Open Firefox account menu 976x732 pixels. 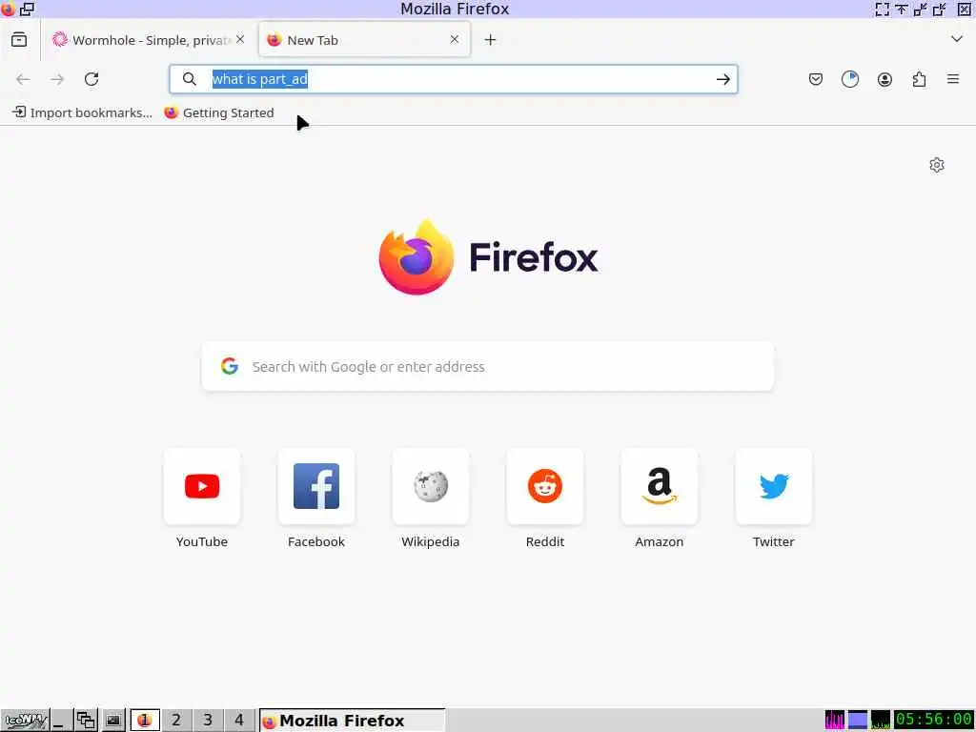pyautogui.click(x=884, y=79)
